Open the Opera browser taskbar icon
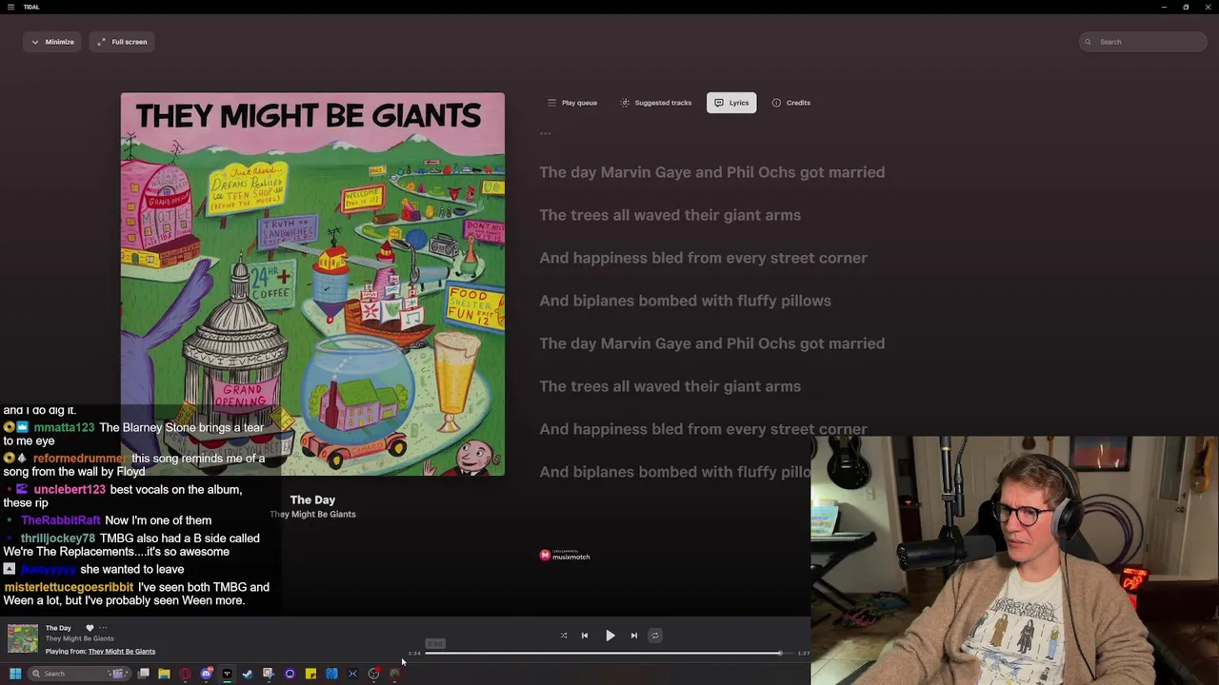Image resolution: width=1219 pixels, height=685 pixels. pos(185,674)
